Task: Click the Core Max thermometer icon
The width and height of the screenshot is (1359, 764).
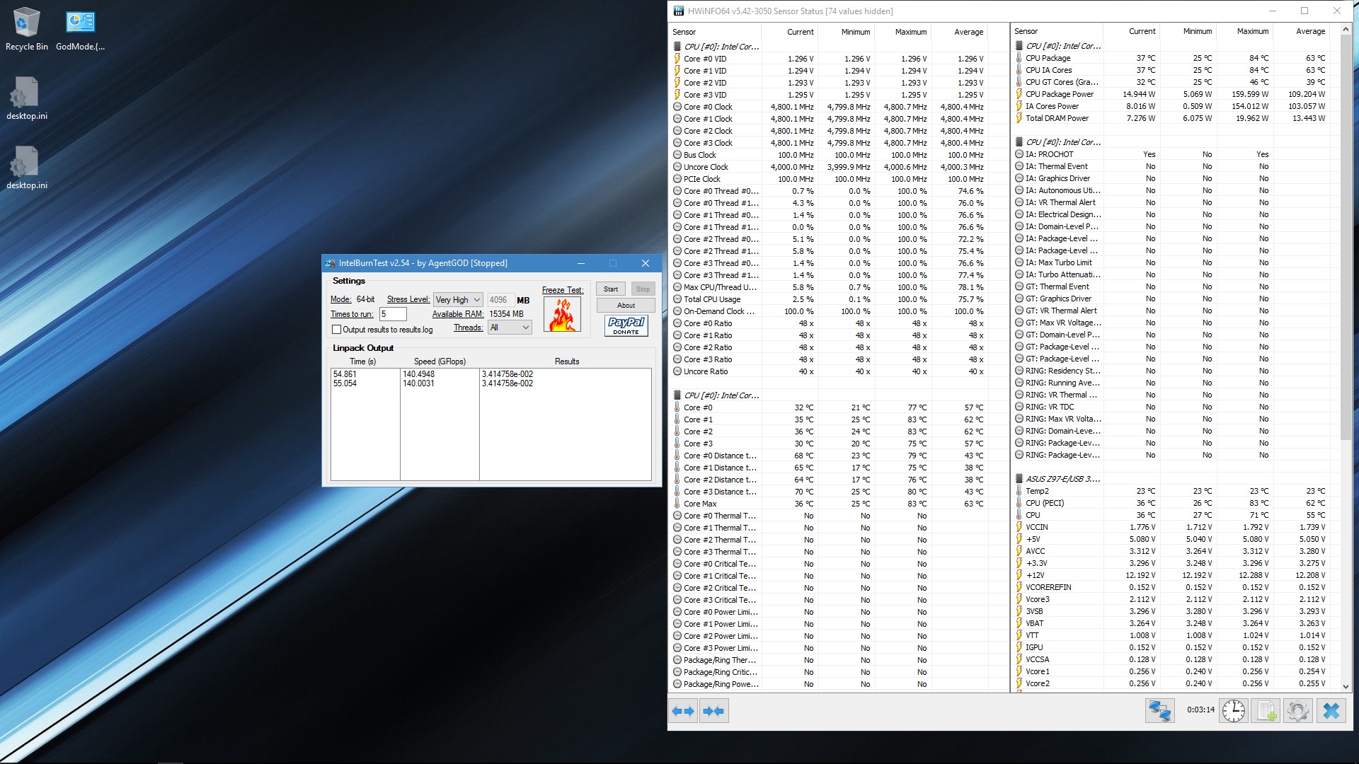Action: (x=677, y=504)
